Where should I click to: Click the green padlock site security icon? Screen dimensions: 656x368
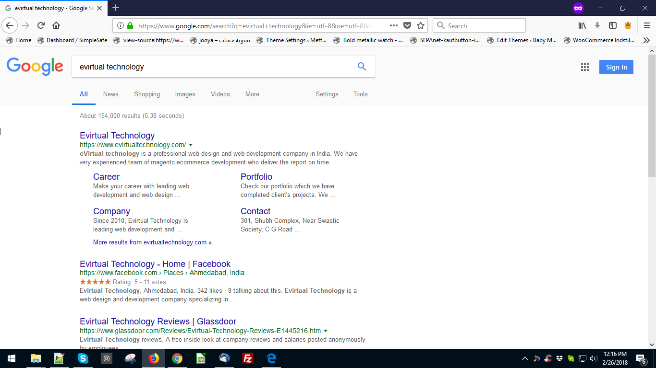point(130,25)
